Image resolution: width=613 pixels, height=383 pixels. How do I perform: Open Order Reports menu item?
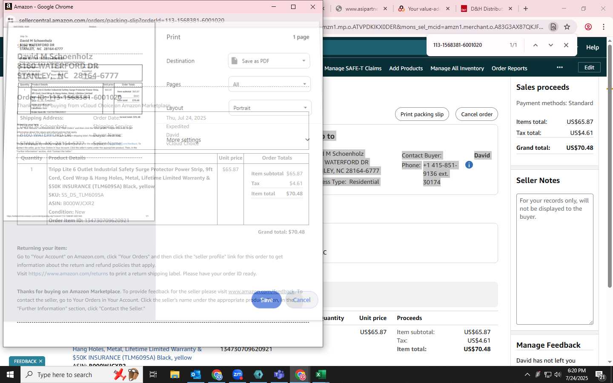pyautogui.click(x=509, y=68)
